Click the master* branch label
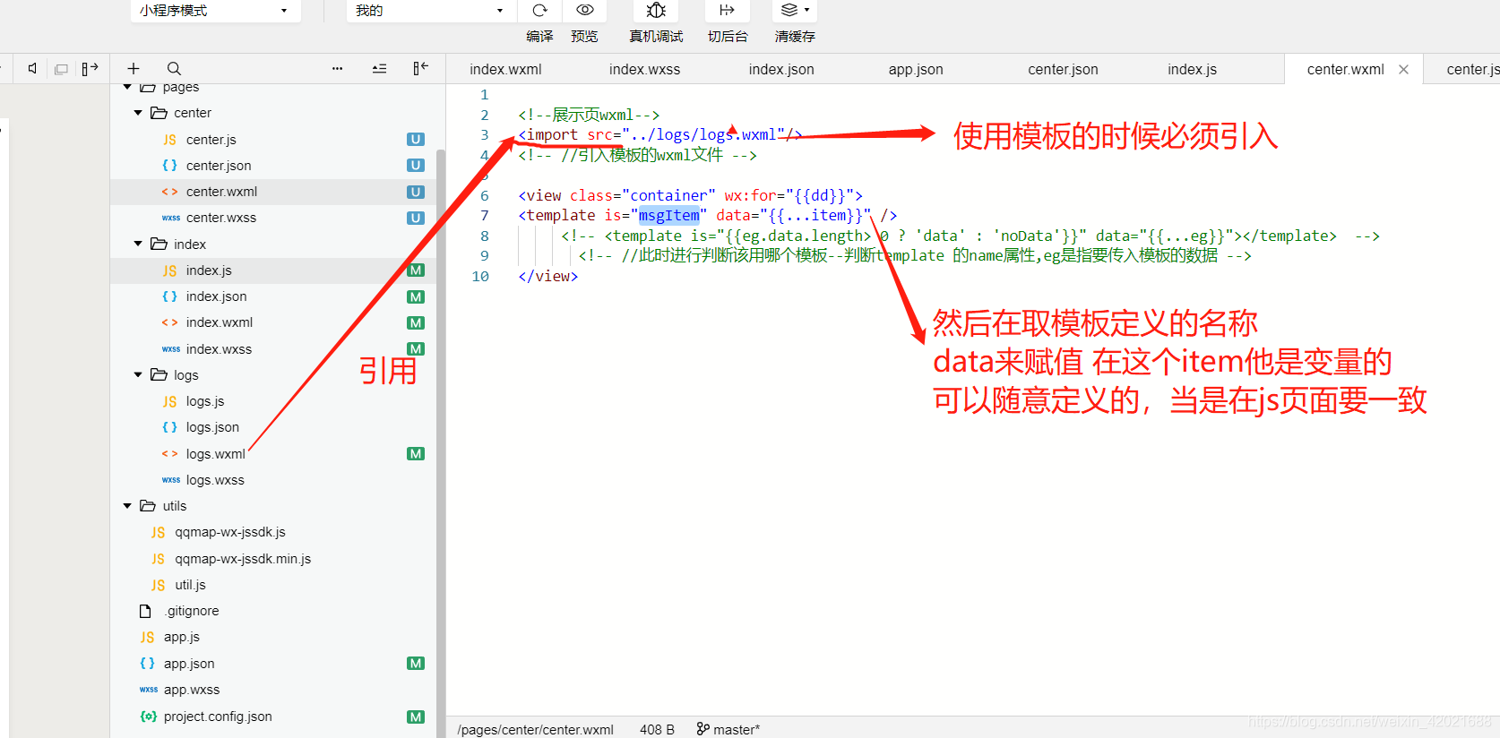 point(737,729)
